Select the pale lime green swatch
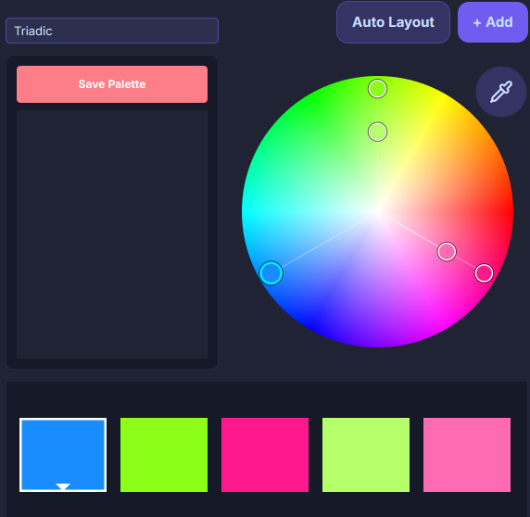Viewport: 530px width, 517px height. pos(366,455)
